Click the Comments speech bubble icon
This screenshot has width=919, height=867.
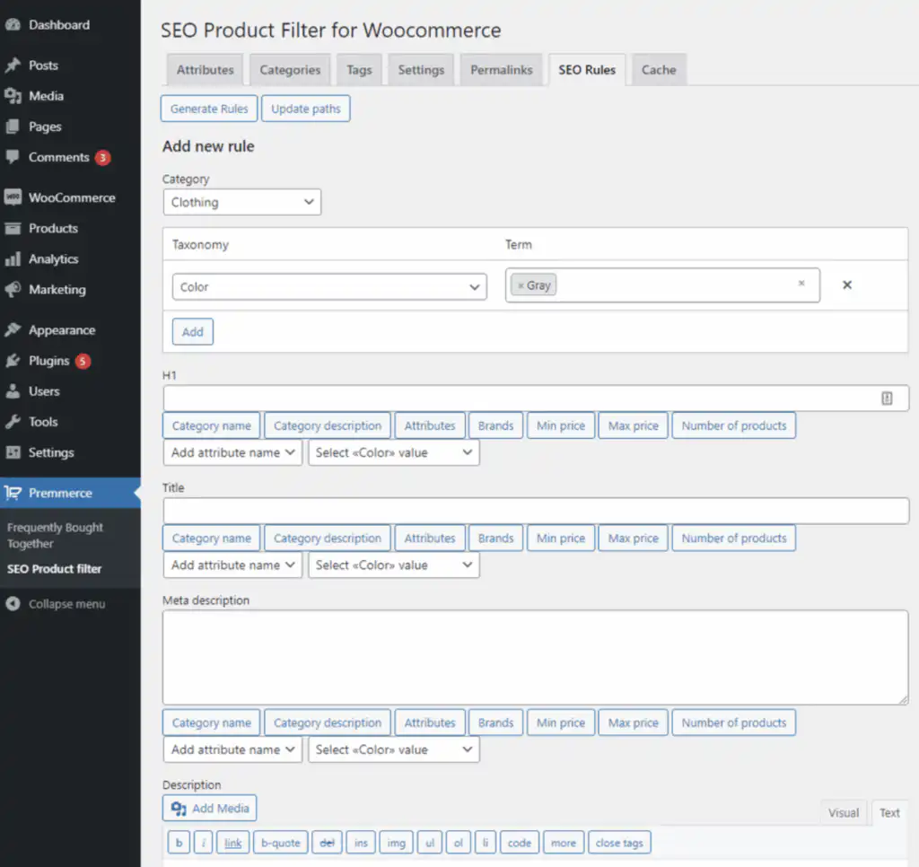(13, 157)
